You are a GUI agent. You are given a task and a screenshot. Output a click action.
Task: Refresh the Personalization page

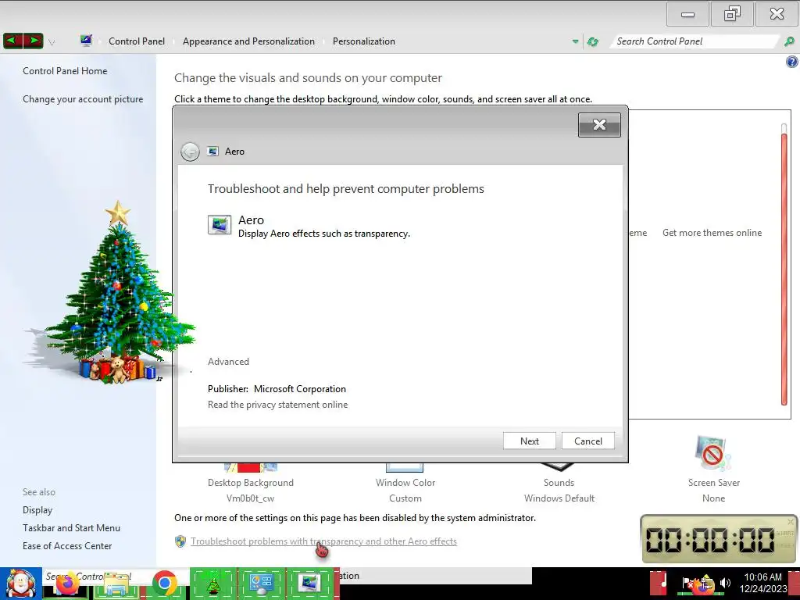[x=592, y=41]
